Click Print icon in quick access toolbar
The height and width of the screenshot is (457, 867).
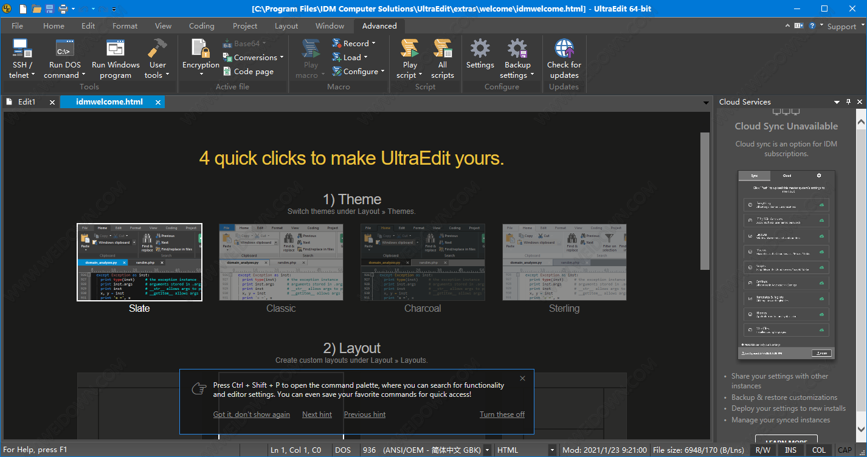click(x=63, y=9)
